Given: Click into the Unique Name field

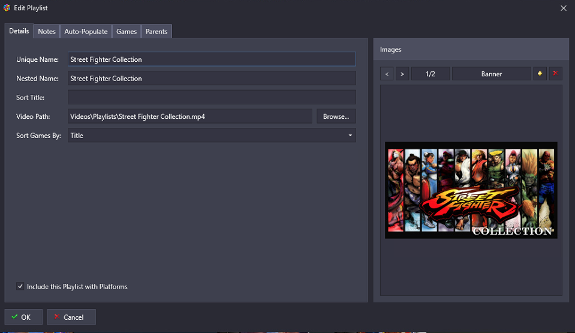Looking at the screenshot, I should [212, 59].
